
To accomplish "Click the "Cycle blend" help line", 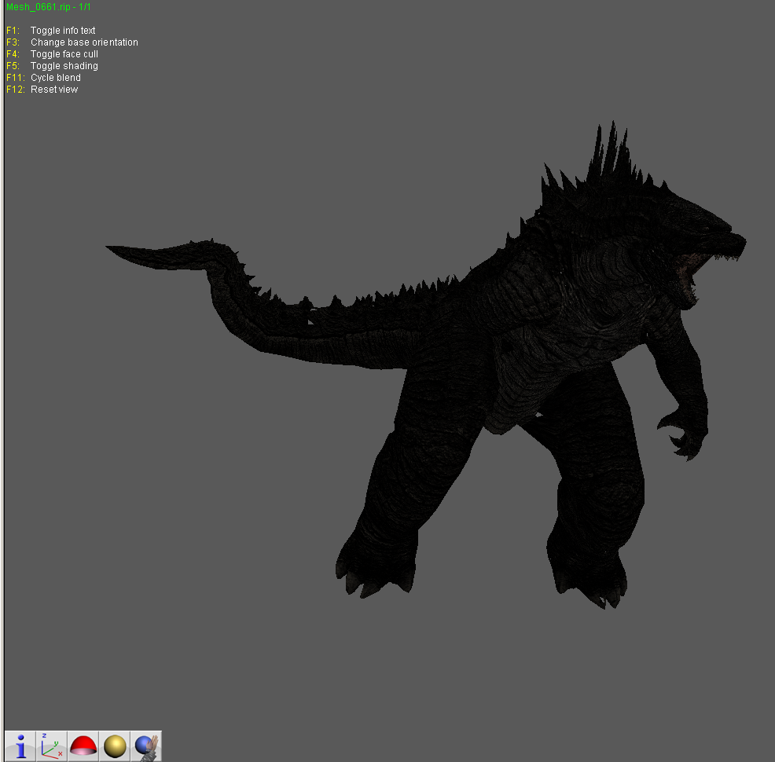I will 56,78.
